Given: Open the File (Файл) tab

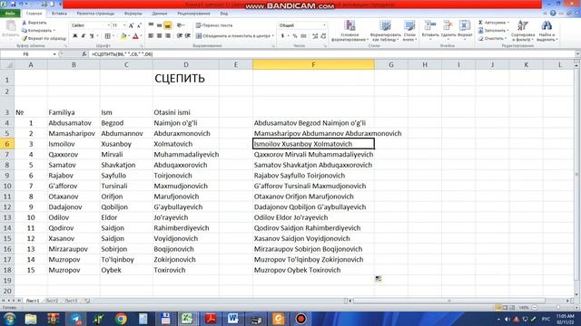Looking at the screenshot, I should (x=10, y=14).
